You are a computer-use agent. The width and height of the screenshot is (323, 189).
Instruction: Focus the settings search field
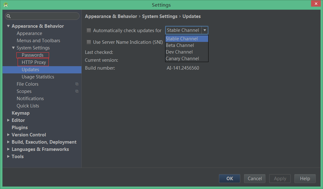click(44, 16)
